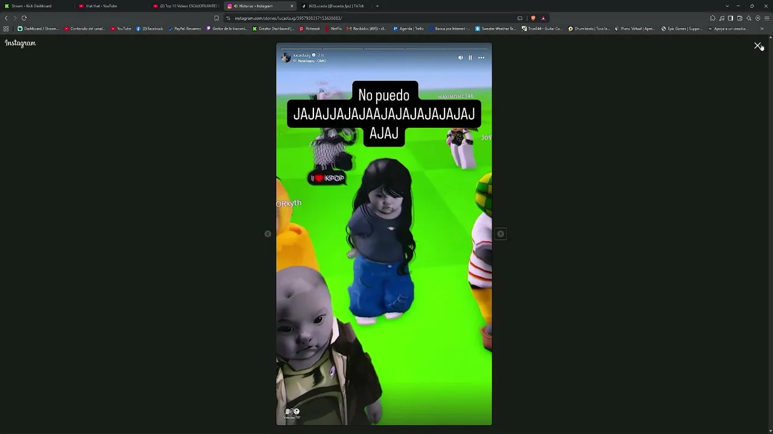Close the Instagram story viewer

(x=758, y=46)
